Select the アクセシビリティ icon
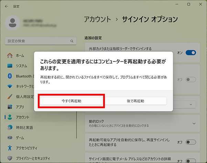The height and width of the screenshot is (163, 207). coord(10,148)
